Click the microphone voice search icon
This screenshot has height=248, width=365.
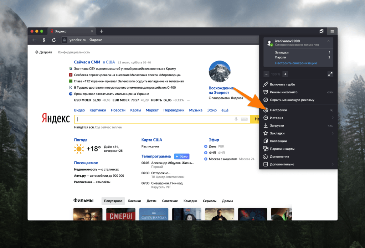(x=236, y=119)
